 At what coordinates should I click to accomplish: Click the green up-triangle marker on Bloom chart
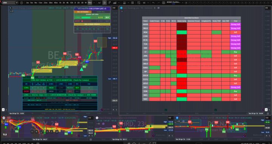point(81,69)
